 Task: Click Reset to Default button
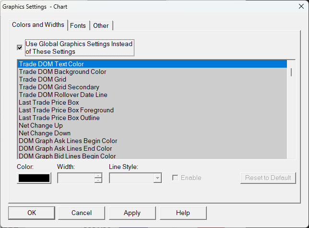coord(268,178)
